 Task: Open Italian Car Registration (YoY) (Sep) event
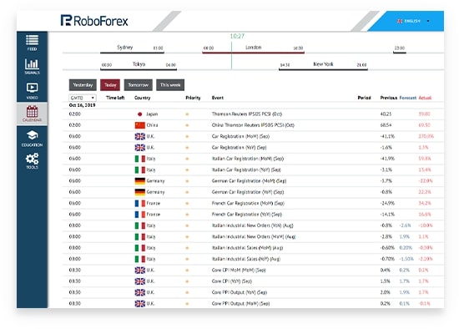pyautogui.click(x=246, y=170)
